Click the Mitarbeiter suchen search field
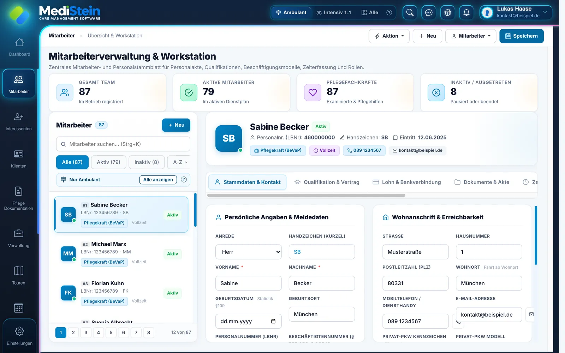The height and width of the screenshot is (353, 565). coord(123,144)
